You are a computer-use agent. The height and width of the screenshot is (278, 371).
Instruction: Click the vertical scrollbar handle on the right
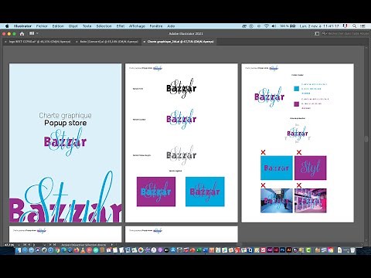[x=366, y=139]
